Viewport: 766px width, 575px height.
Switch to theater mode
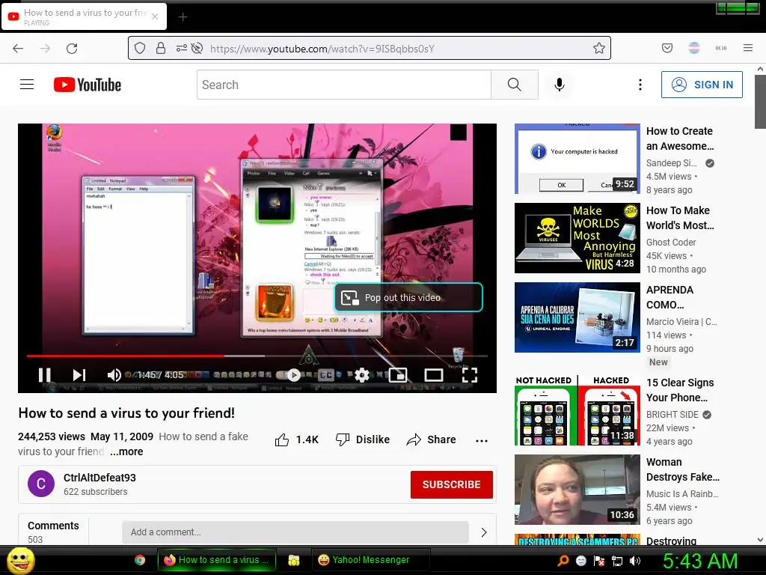point(434,375)
